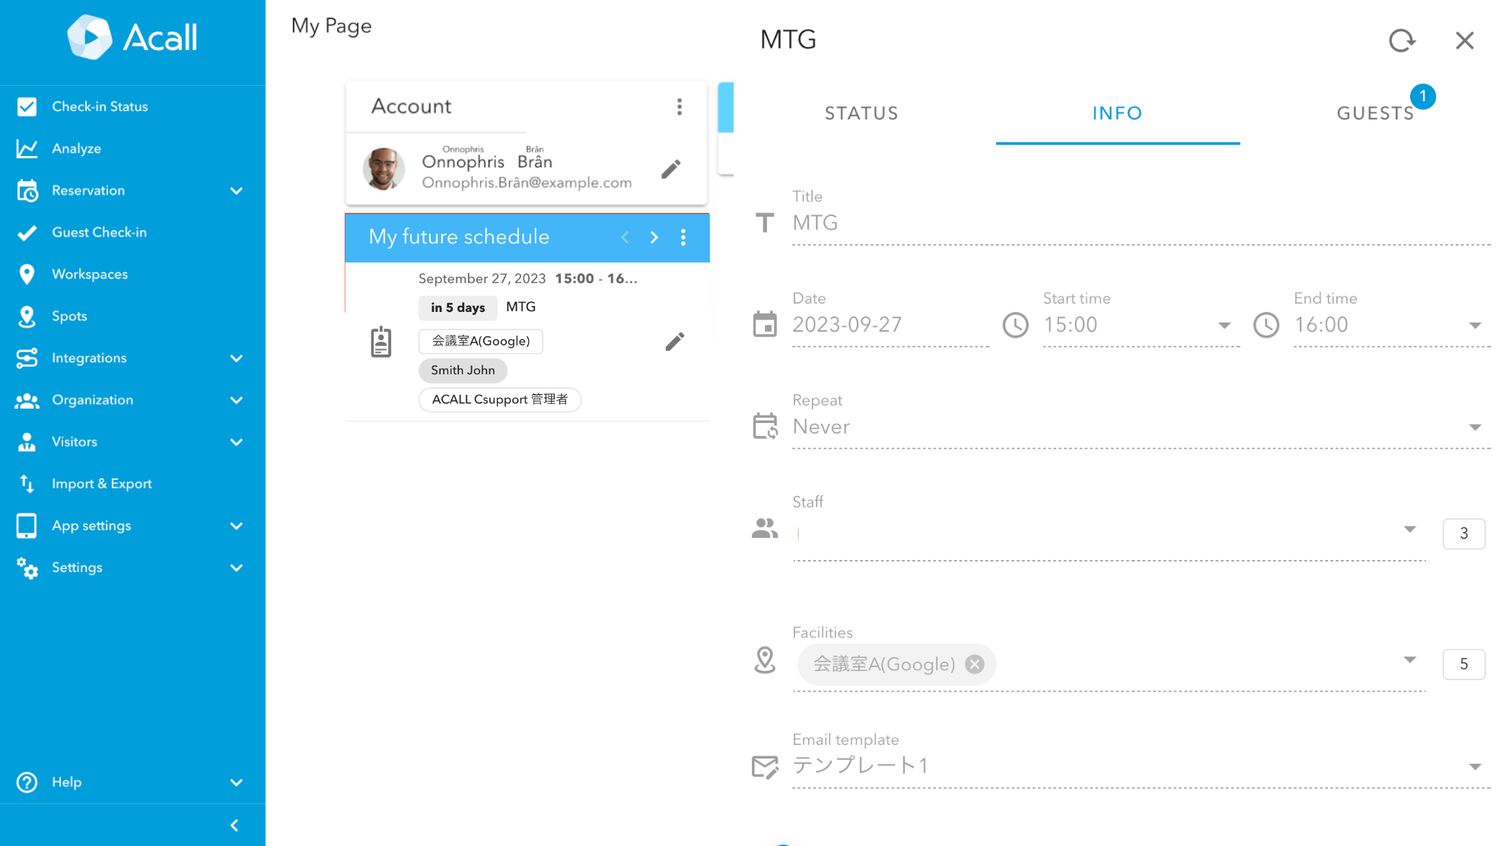
Task: Click the Workspaces pin icon
Action: tap(27, 274)
